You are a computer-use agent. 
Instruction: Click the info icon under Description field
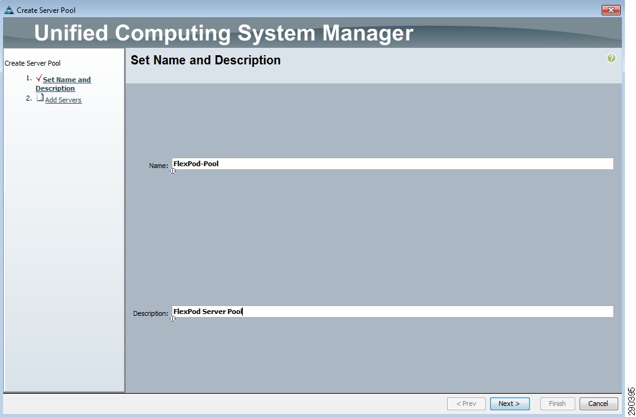[172, 319]
